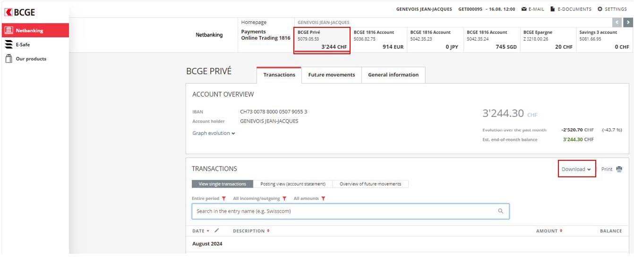This screenshot has height=257, width=634.
Task: Open Online Trading 1816 link
Action: pos(266,38)
